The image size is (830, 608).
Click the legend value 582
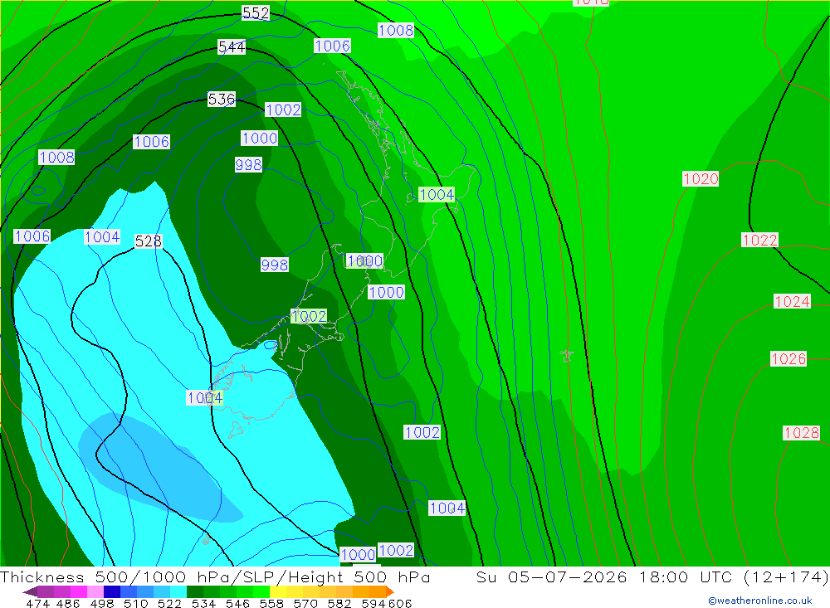pos(339,603)
